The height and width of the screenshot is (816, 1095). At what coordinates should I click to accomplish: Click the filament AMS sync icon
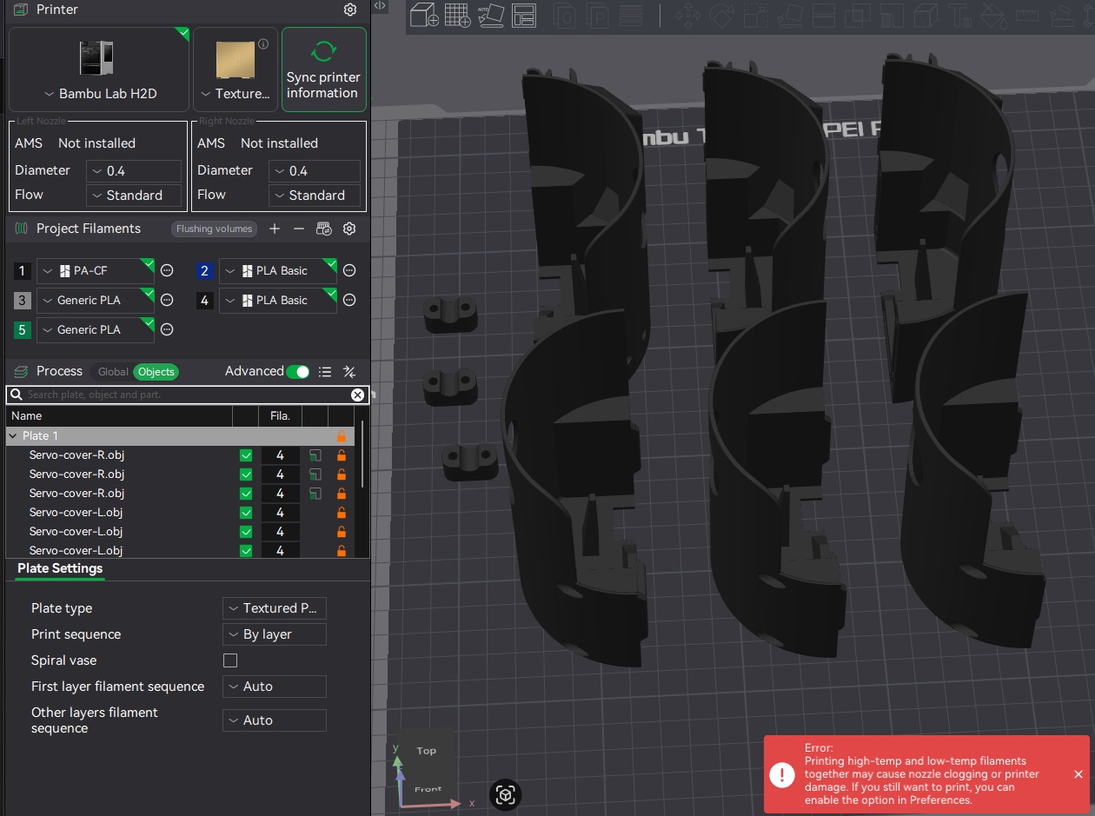tap(324, 229)
